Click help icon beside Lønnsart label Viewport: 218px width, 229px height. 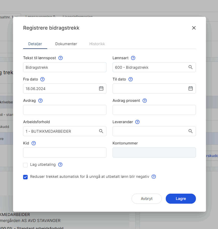pos(133,58)
